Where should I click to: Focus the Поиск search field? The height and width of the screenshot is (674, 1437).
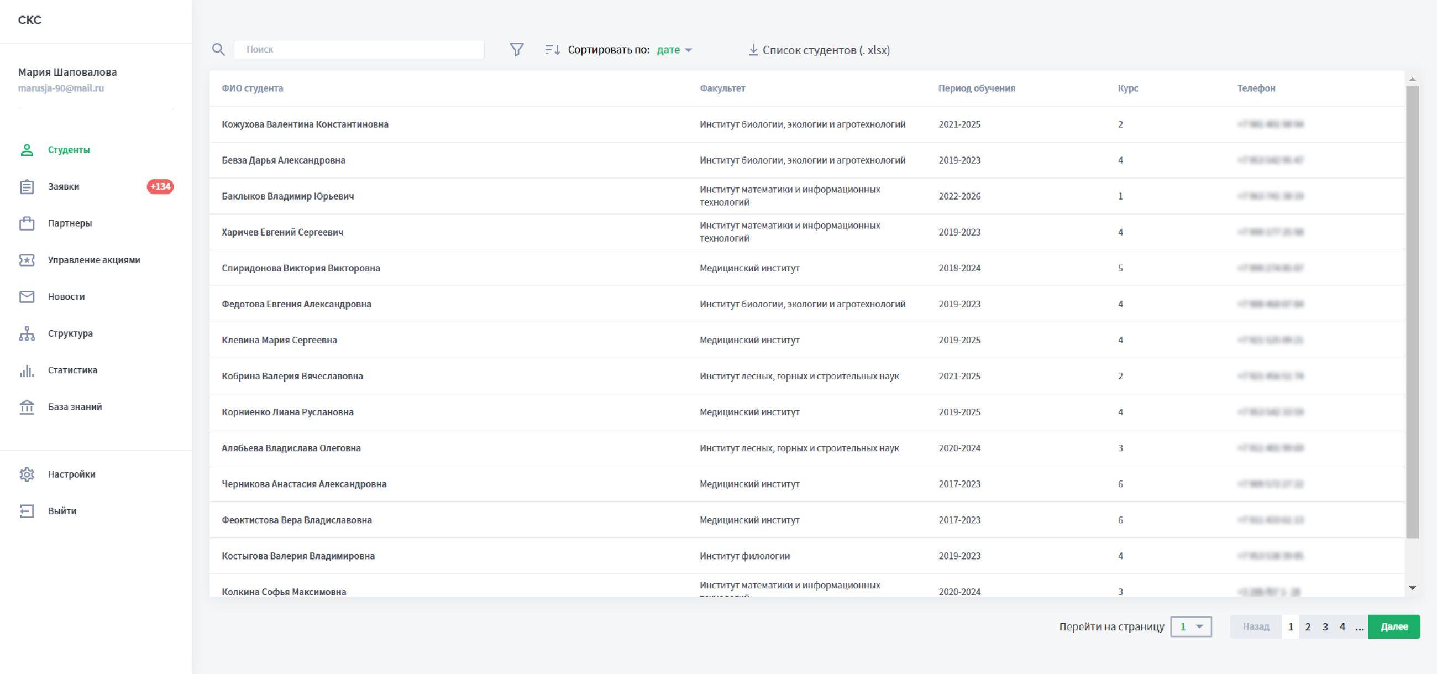359,50
